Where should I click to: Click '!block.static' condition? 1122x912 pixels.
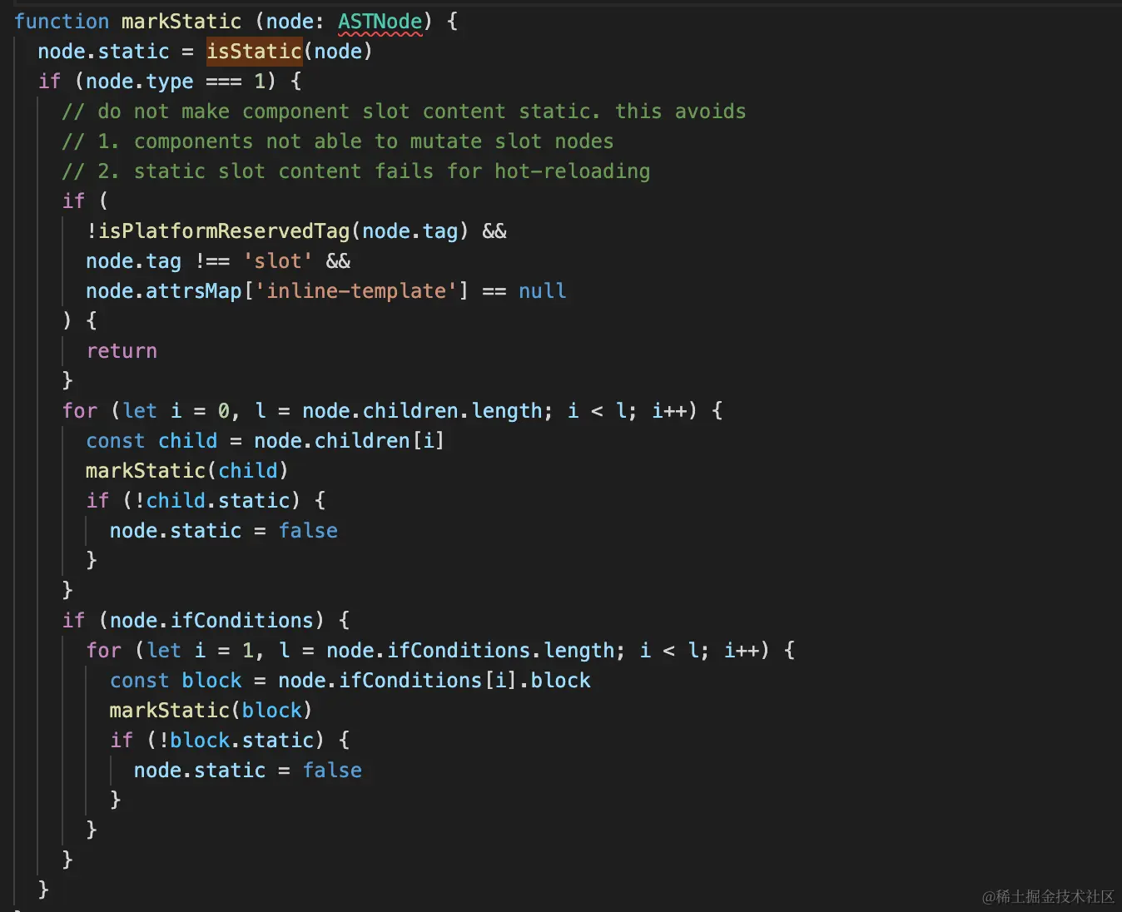point(236,740)
